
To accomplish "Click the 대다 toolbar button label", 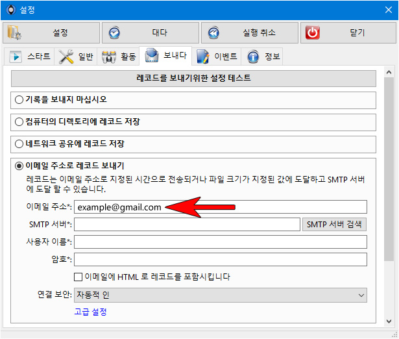I will [x=160, y=32].
